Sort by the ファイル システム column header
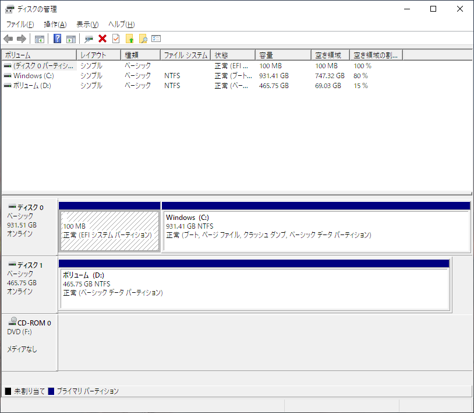The image size is (474, 413). point(185,55)
